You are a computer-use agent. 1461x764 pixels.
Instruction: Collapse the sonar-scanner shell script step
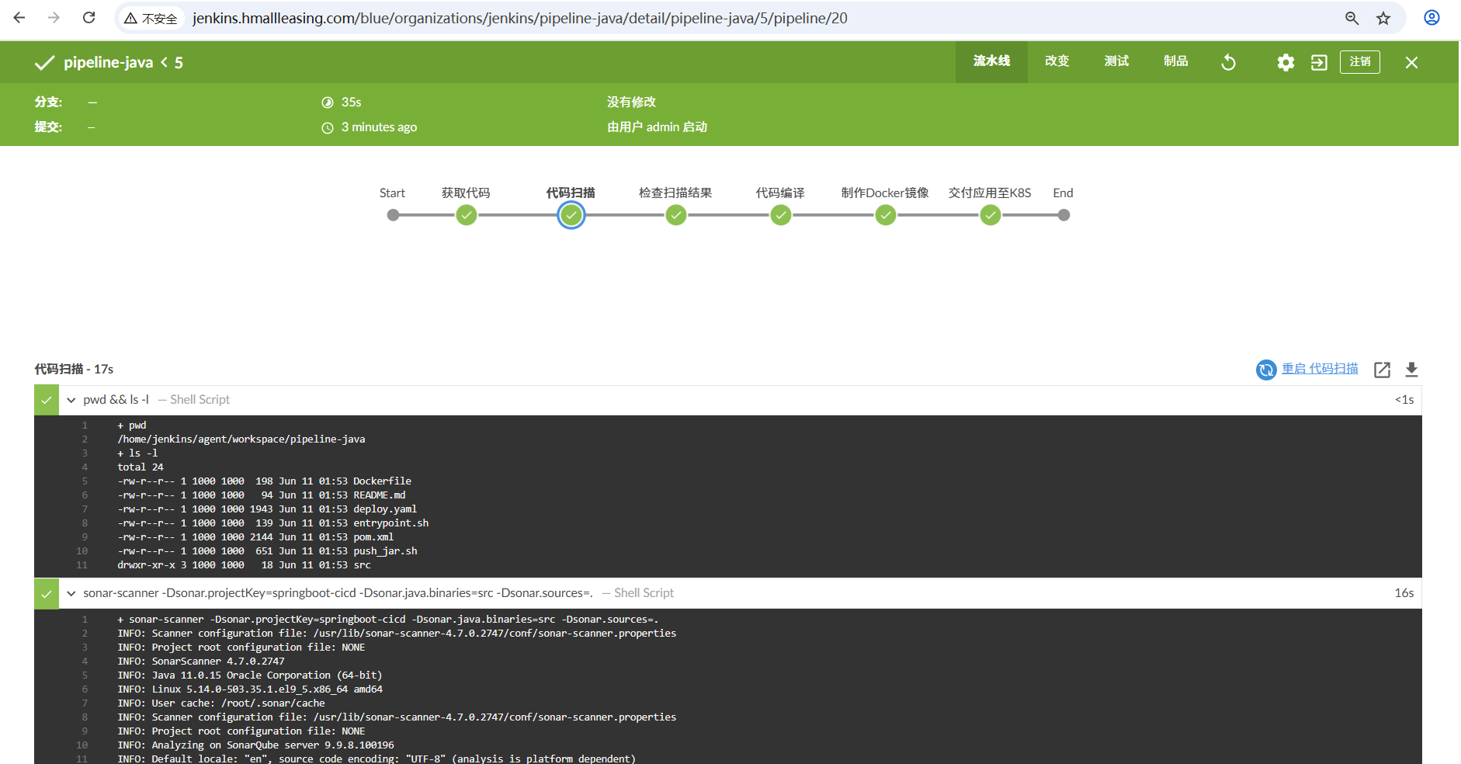pos(71,593)
